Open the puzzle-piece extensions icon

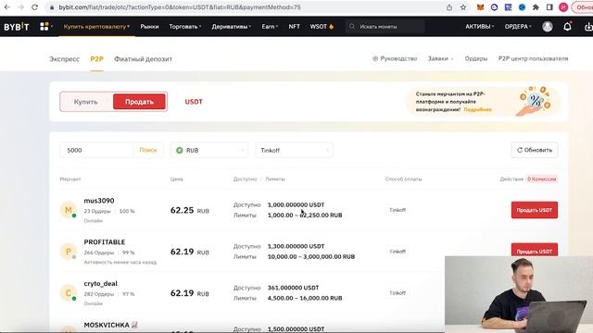click(536, 7)
